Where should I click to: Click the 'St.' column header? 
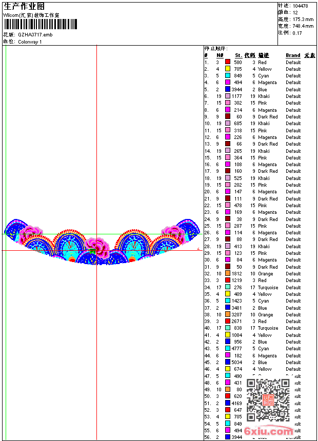point(239,55)
